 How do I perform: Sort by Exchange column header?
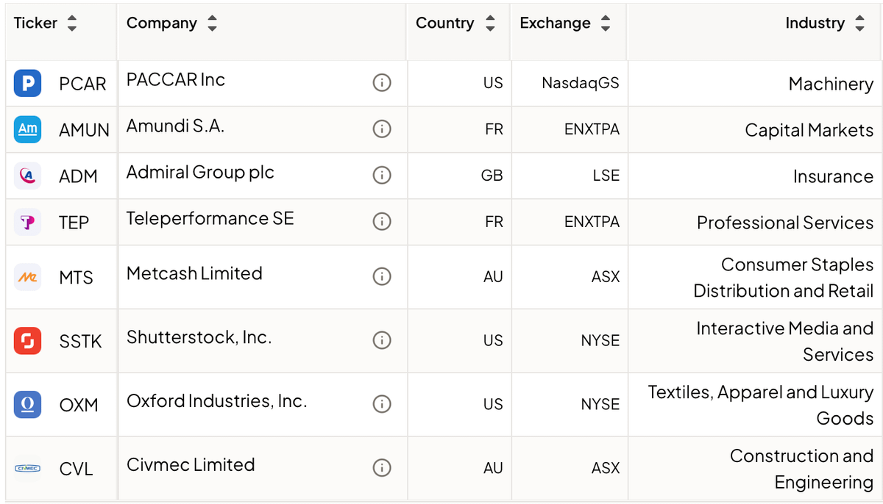(605, 24)
